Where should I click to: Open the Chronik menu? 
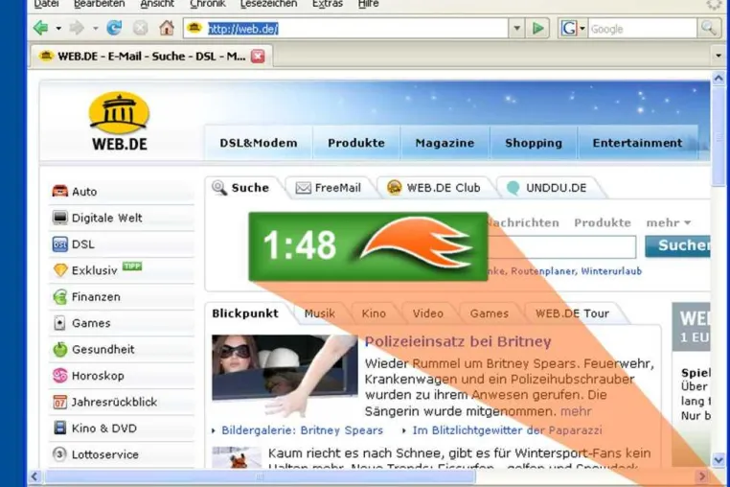(208, 4)
